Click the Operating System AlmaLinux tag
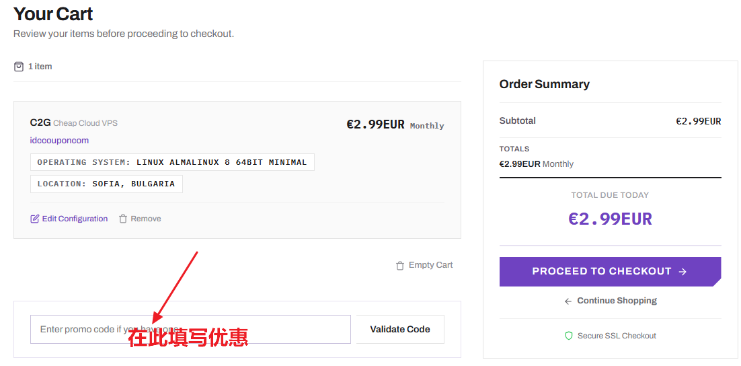The height and width of the screenshot is (366, 741). coord(172,162)
